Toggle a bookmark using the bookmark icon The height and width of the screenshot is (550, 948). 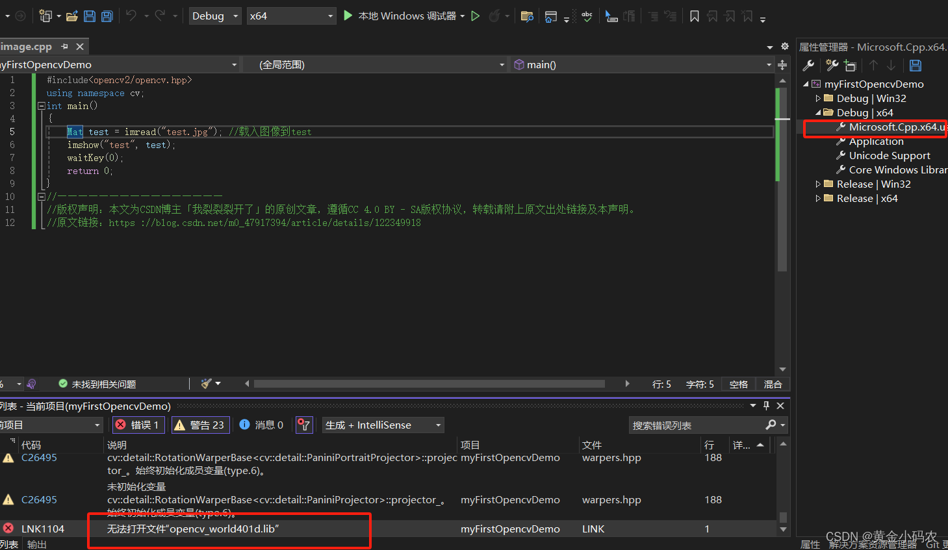pos(694,16)
